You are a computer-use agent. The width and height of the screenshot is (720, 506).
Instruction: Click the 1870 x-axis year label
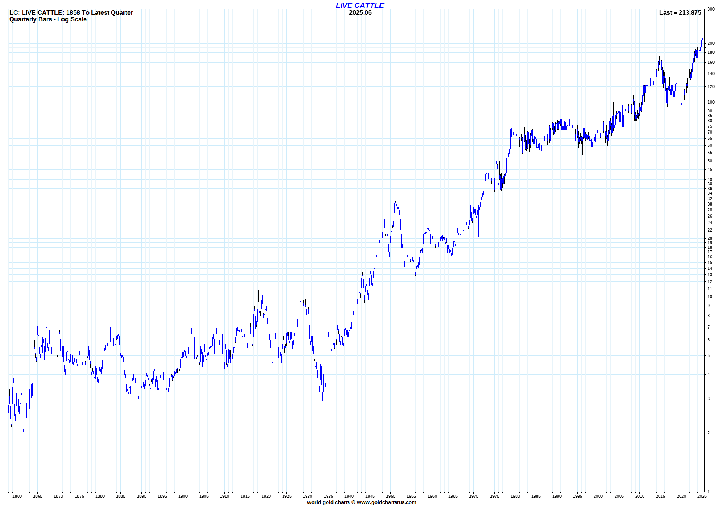pyautogui.click(x=58, y=496)
